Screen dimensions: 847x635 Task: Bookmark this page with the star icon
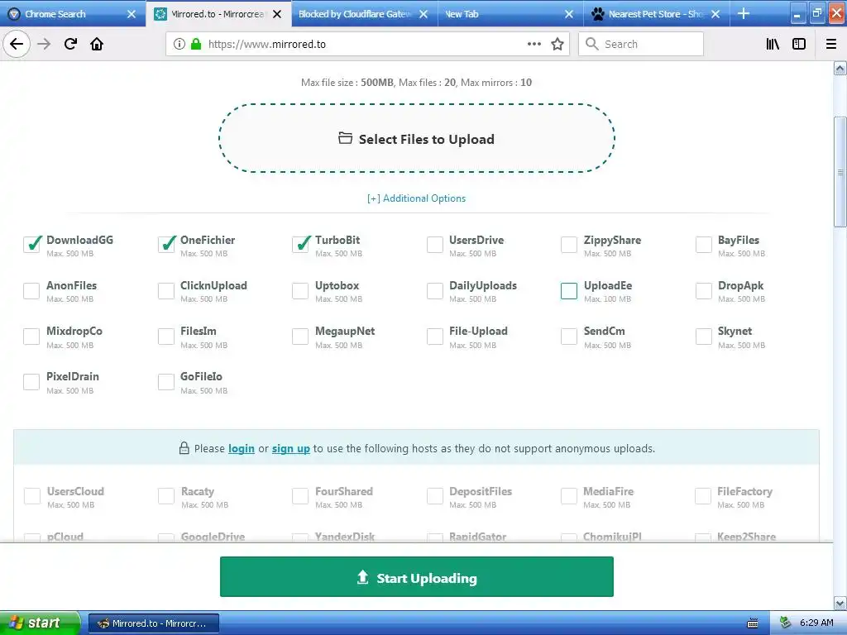tap(557, 44)
